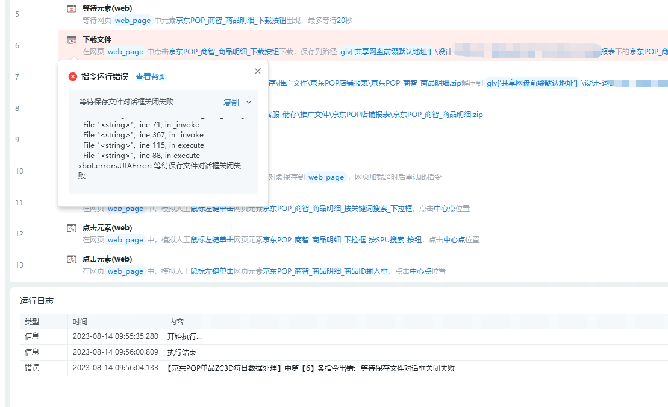Click traceback line 'line 88, in execute'
The height and width of the screenshot is (407, 668).
tap(142, 156)
